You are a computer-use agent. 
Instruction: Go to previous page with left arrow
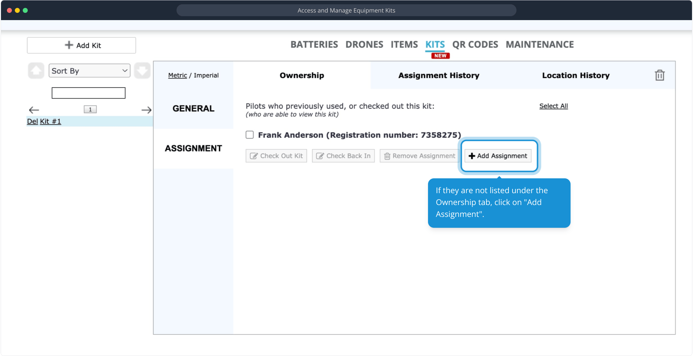(34, 110)
